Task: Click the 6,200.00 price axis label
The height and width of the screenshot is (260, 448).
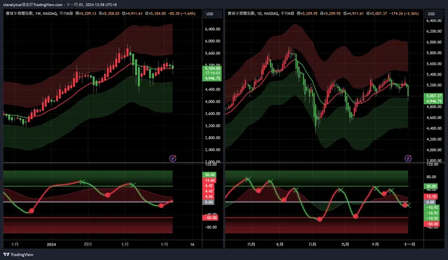Action: click(433, 31)
